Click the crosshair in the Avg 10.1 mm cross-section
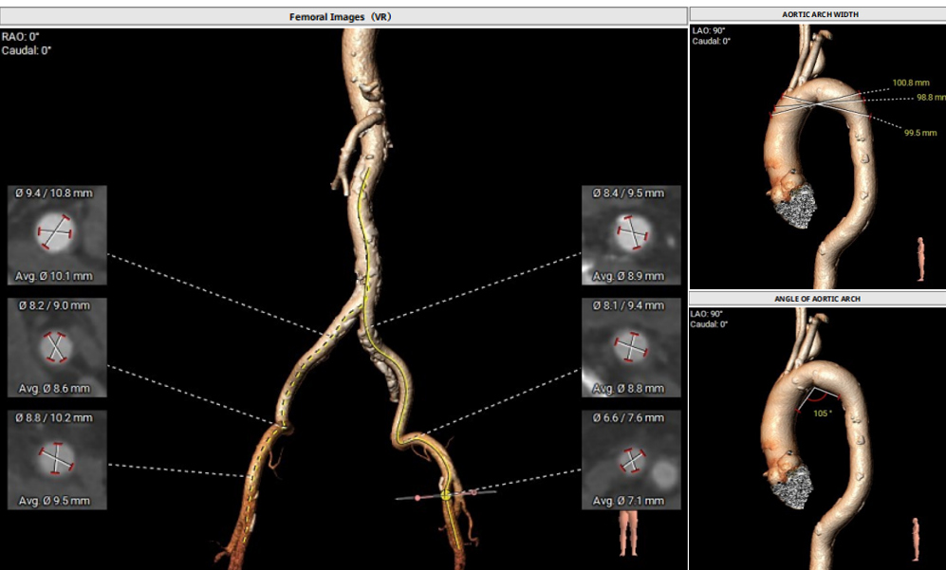The image size is (946, 570). pyautogui.click(x=56, y=231)
